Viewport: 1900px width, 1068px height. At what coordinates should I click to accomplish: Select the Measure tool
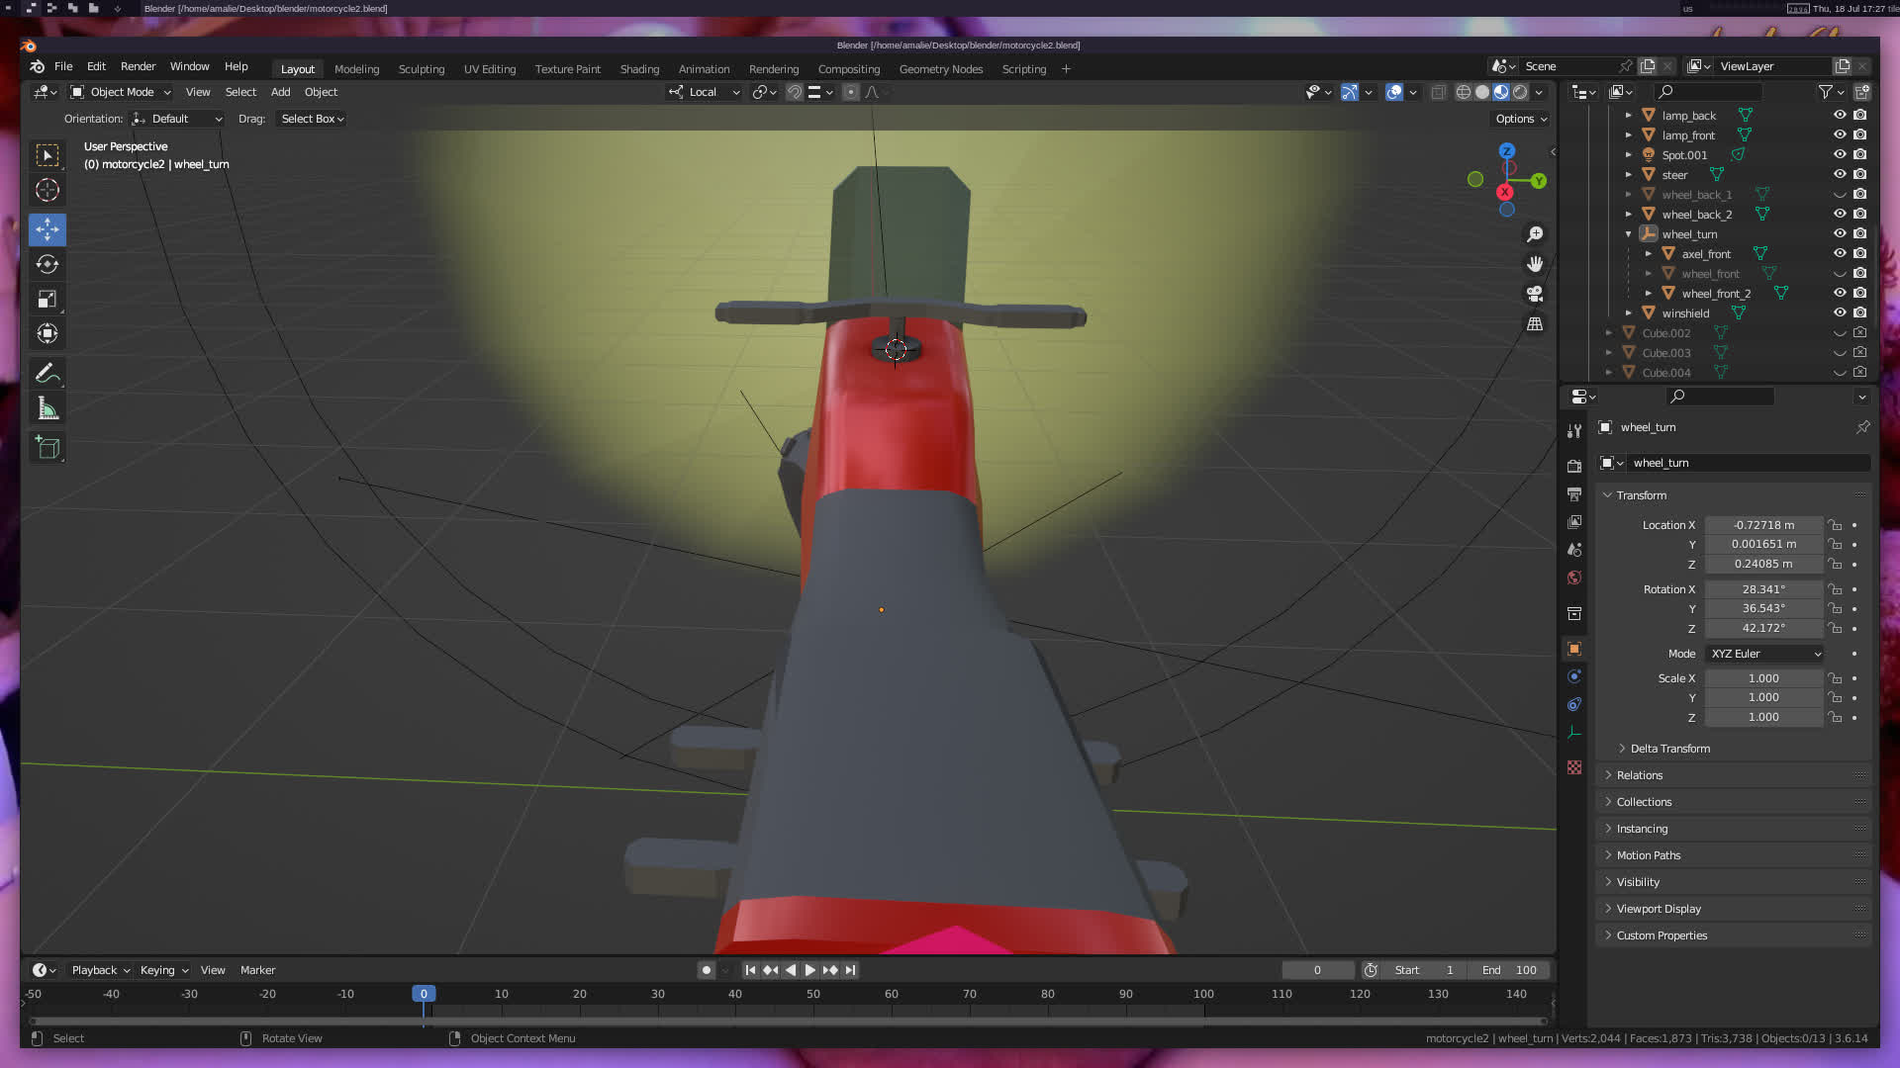tap(47, 408)
